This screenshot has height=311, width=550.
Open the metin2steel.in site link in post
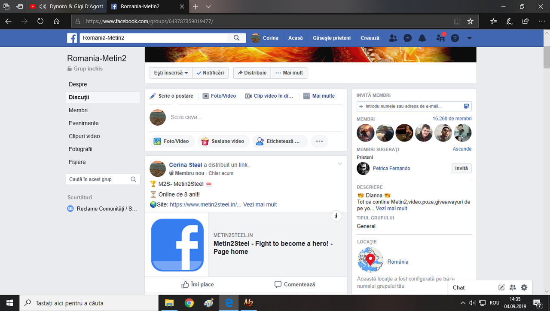[205, 204]
